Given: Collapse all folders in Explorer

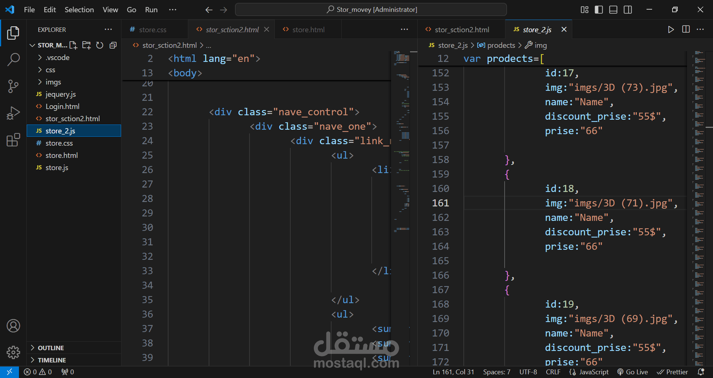Looking at the screenshot, I should [113, 45].
